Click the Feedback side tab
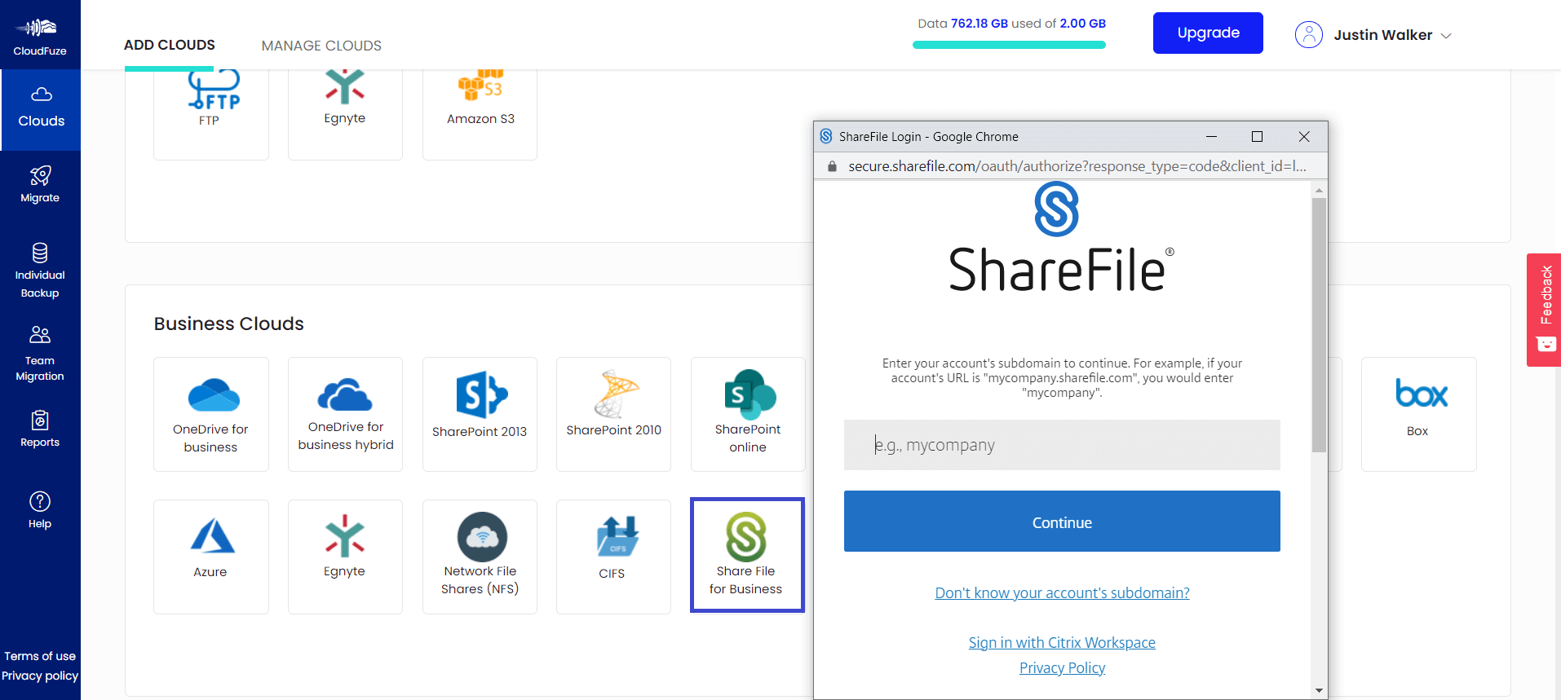Image resolution: width=1561 pixels, height=700 pixels. 1544,310
